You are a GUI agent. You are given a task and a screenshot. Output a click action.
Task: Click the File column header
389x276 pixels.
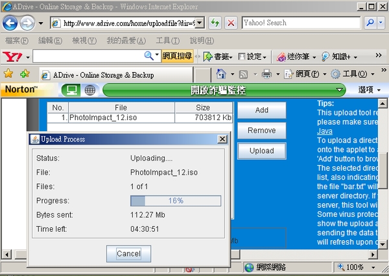click(121, 108)
